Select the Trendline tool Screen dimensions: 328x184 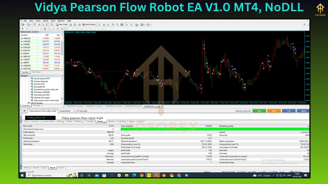(x=41, y=29)
